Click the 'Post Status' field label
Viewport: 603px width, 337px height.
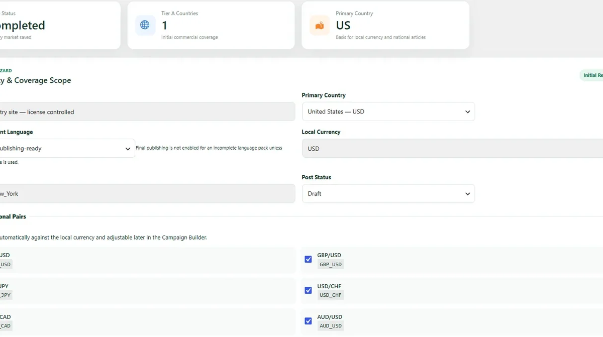click(316, 177)
